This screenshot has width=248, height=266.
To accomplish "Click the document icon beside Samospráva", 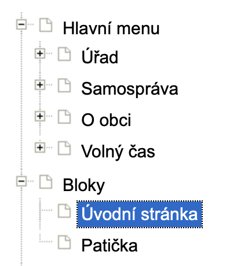I will tap(64, 85).
